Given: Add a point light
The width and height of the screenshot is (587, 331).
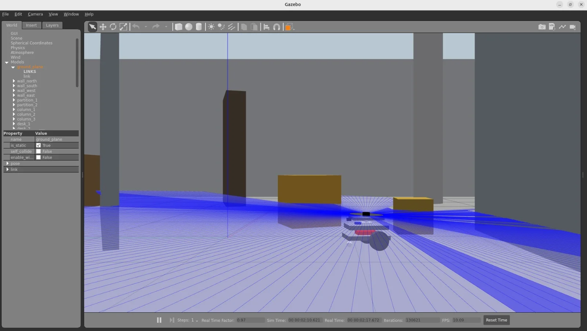Looking at the screenshot, I should tap(211, 27).
